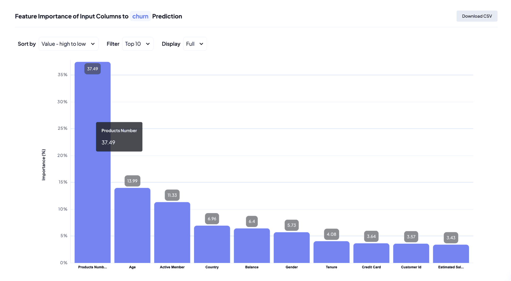Image resolution: width=511 pixels, height=281 pixels.
Task: Click the chevron on the Sort by selector
Action: coord(93,44)
